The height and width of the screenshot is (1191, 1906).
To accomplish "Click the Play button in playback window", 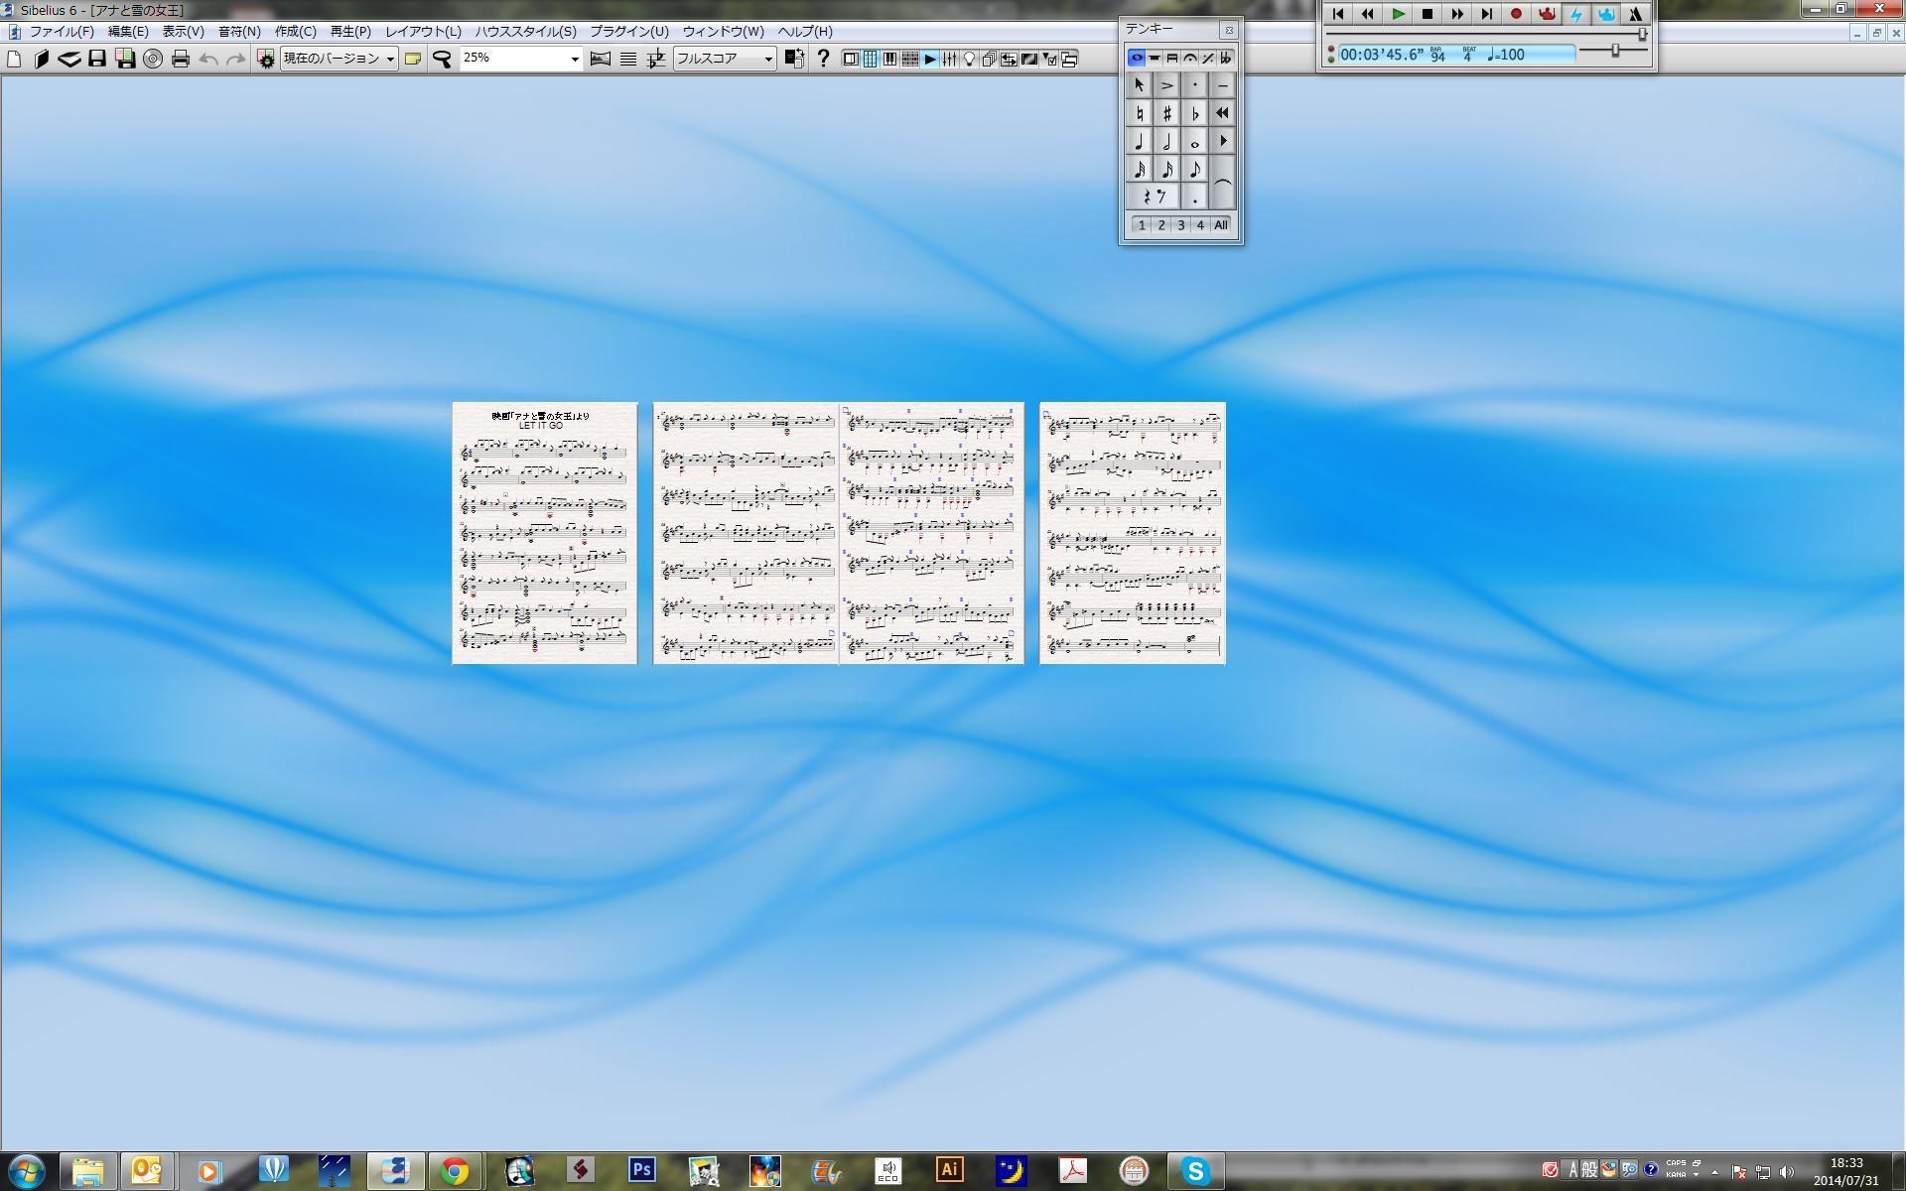I will [1398, 14].
